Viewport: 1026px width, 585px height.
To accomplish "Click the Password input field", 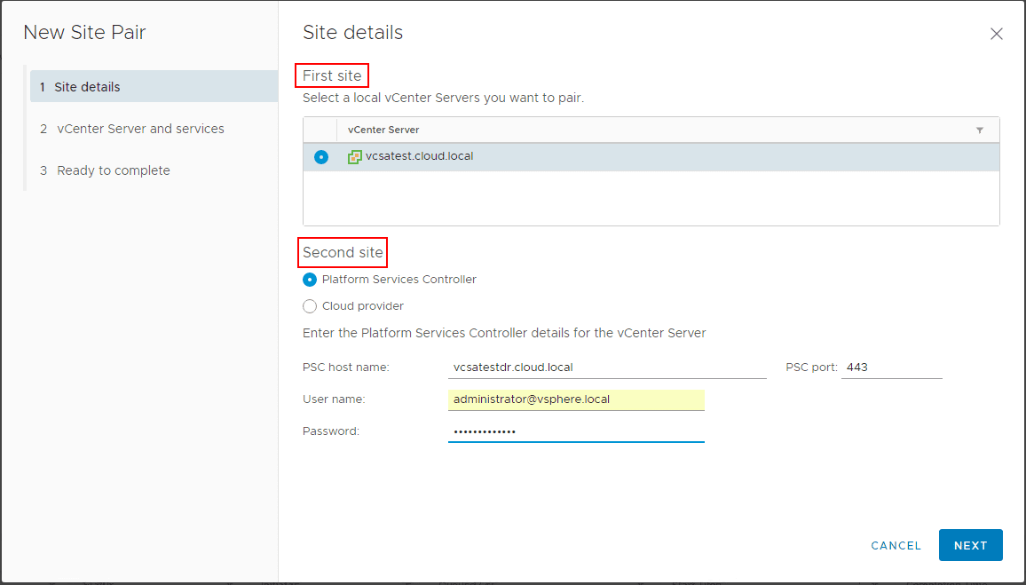I will click(x=576, y=431).
